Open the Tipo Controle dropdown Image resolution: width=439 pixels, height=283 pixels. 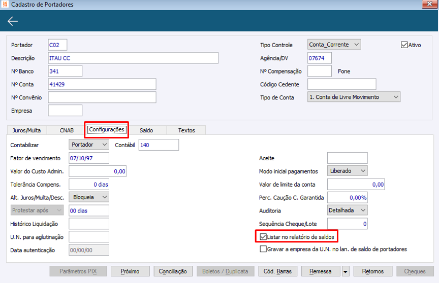tap(334, 45)
